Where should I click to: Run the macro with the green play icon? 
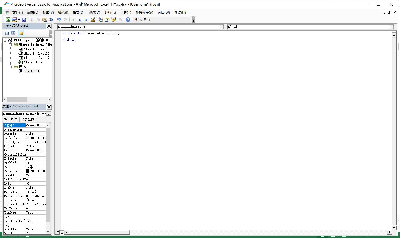73,20
